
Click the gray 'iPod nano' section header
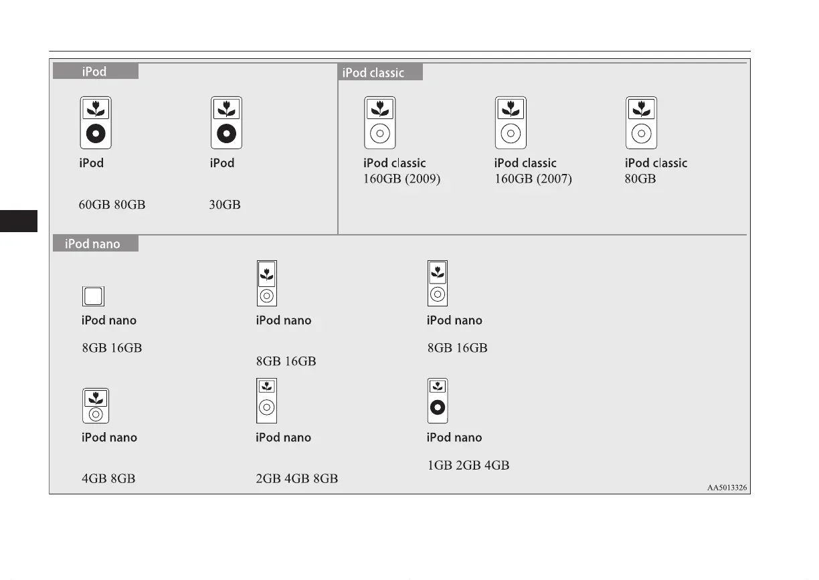(96, 244)
